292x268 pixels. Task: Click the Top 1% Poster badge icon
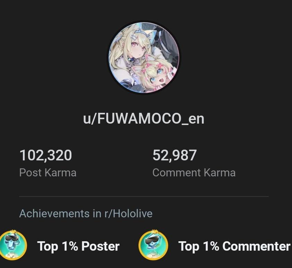point(12,245)
